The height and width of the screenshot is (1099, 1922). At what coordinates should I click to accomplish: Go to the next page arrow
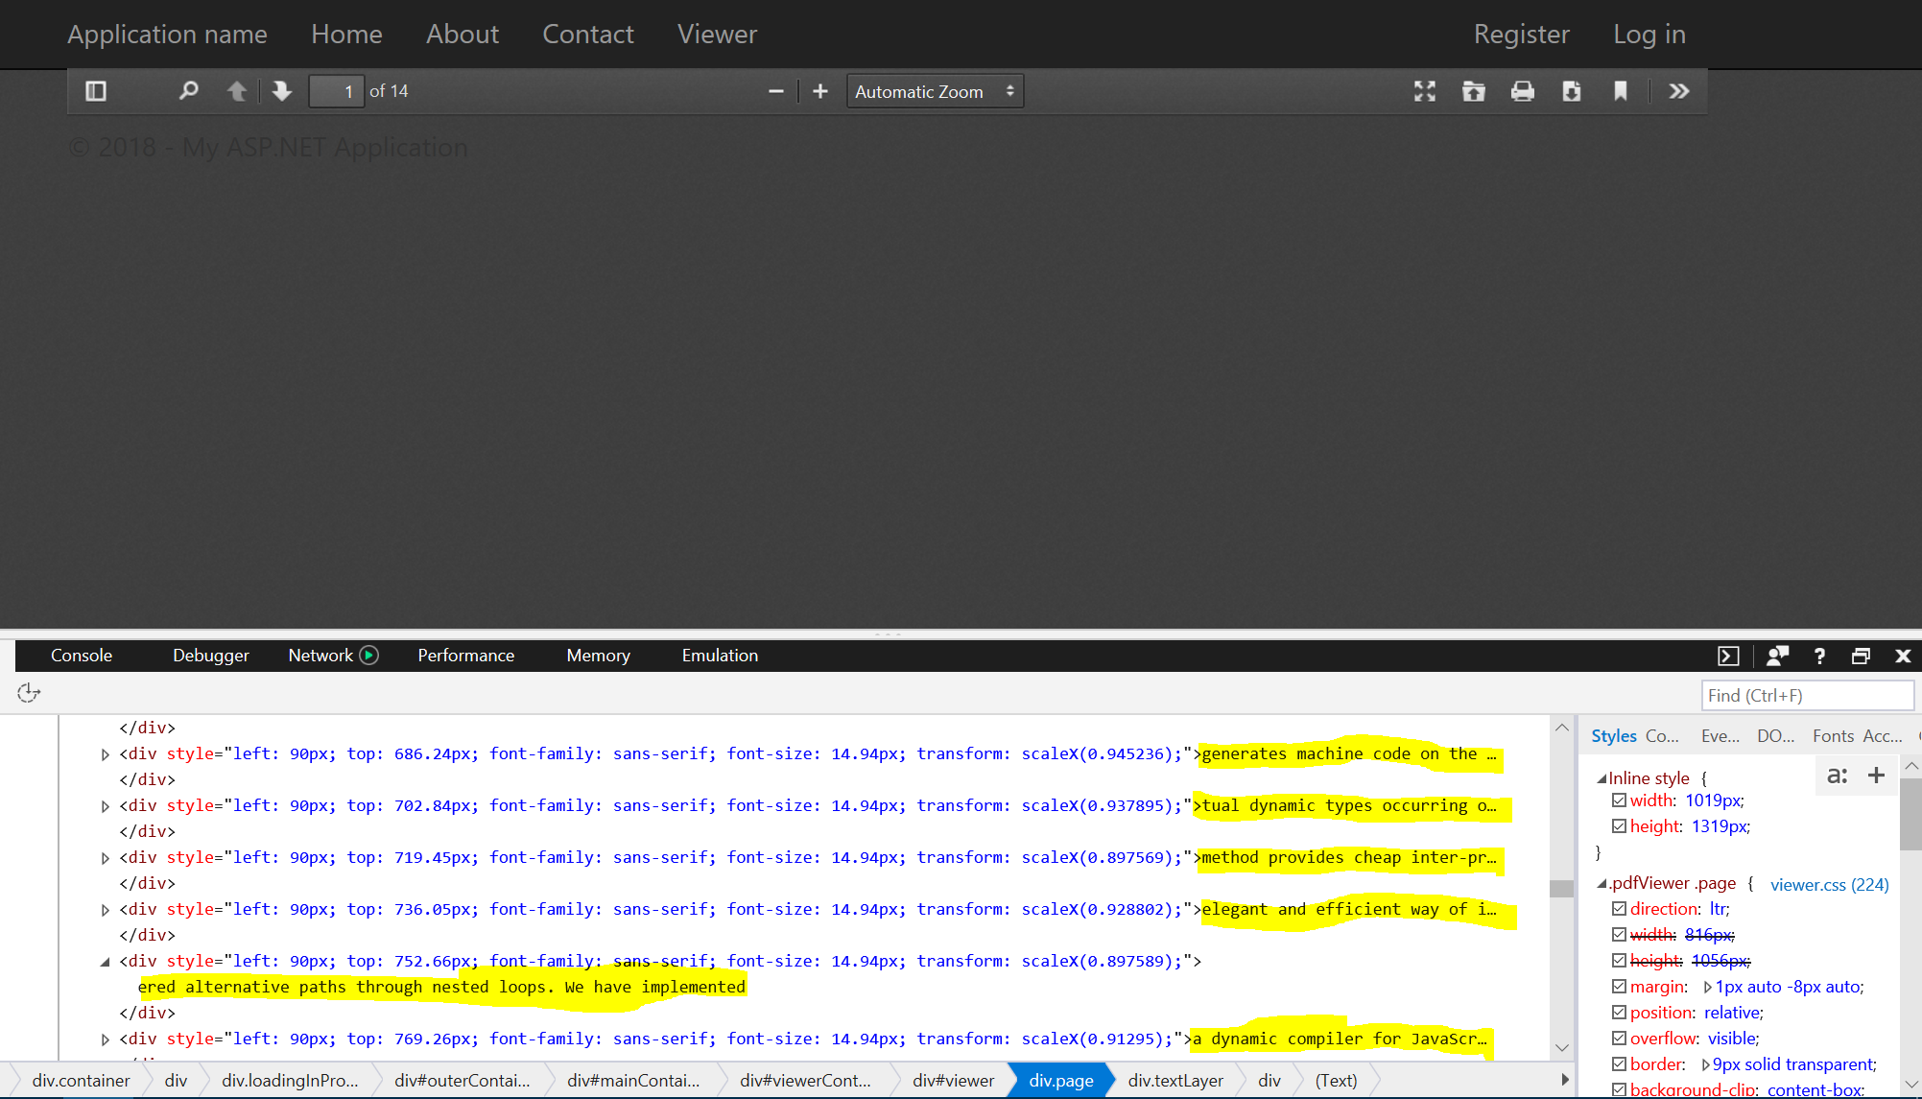(281, 90)
